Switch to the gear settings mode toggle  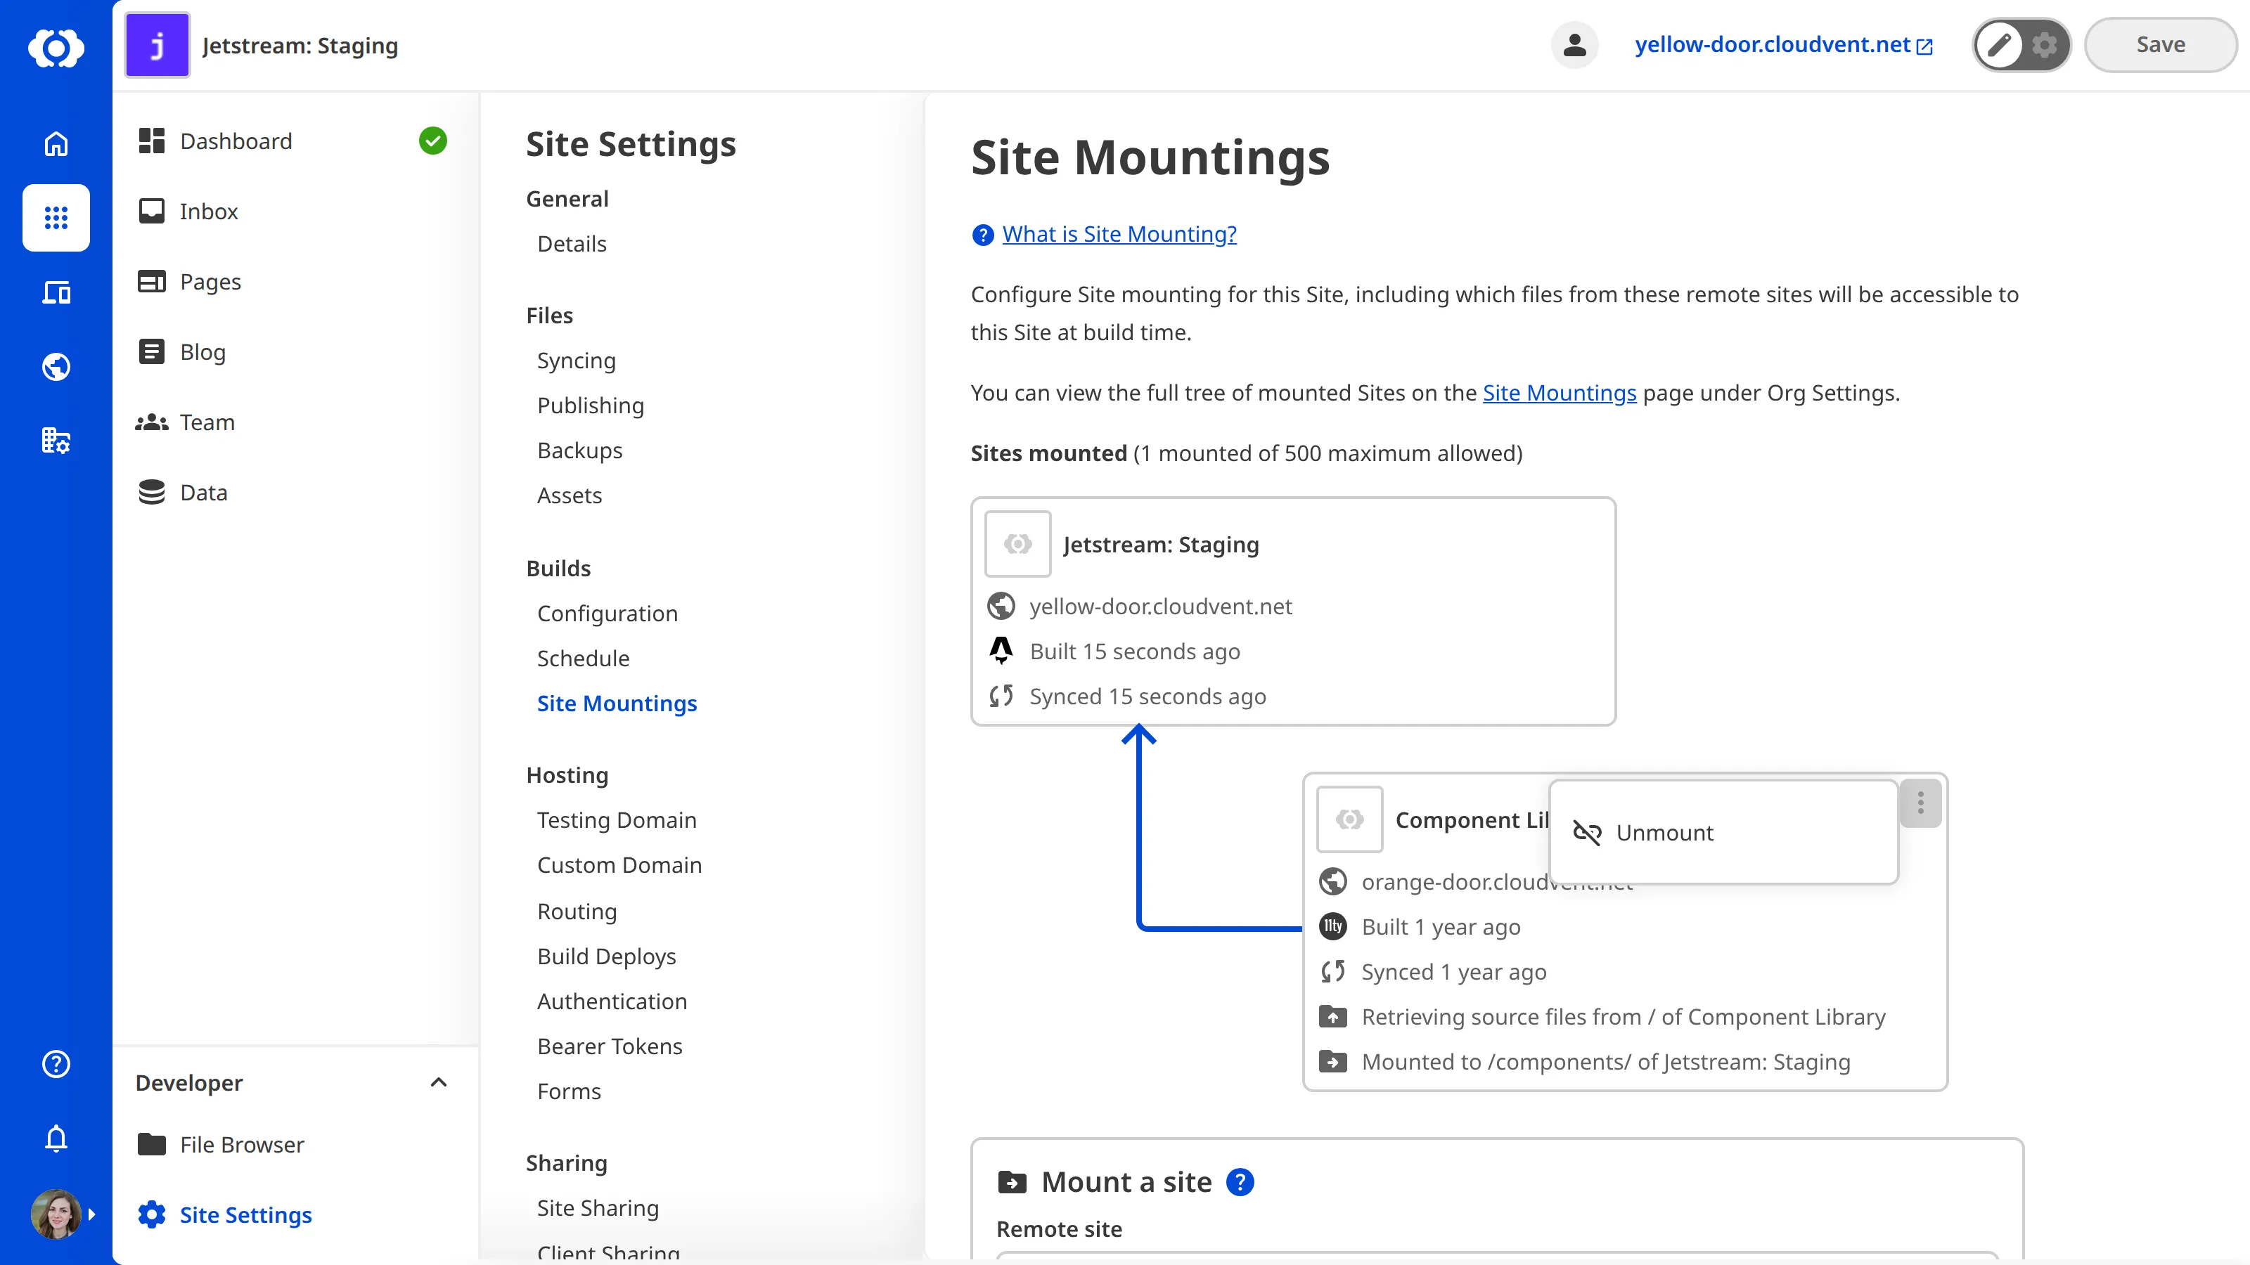click(x=2045, y=44)
